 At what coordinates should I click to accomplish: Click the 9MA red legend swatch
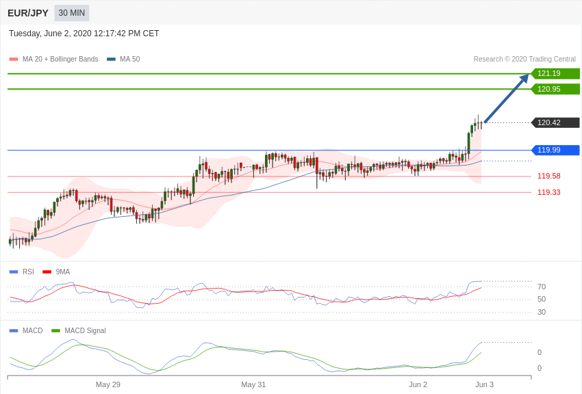[47, 272]
